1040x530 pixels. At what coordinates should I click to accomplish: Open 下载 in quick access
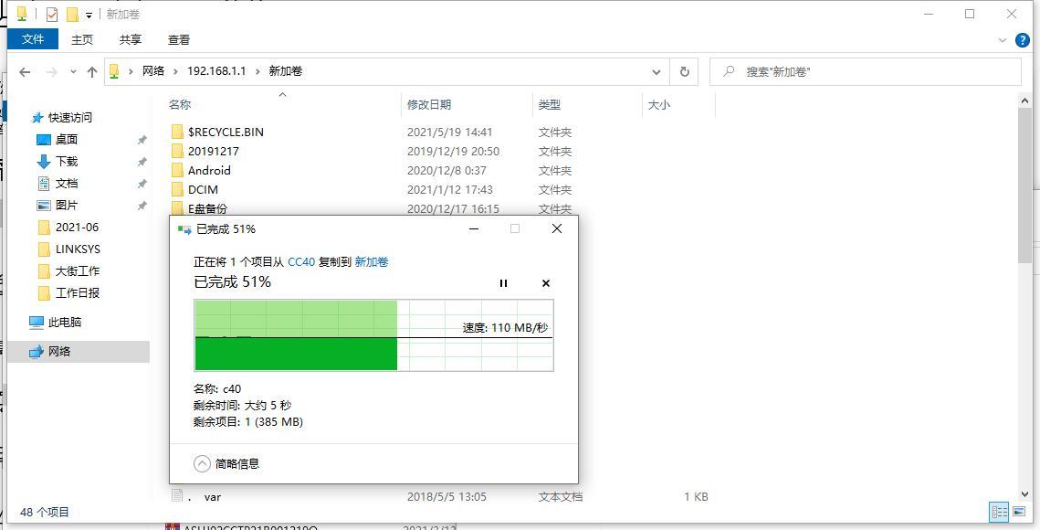click(67, 162)
